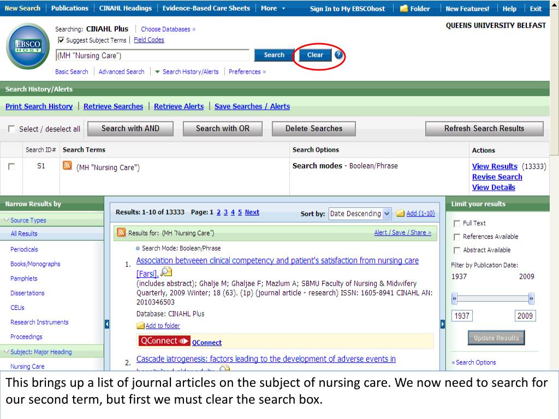The height and width of the screenshot is (419, 559).
Task: Click the RSS feed icon for search S1
Action: pyautogui.click(x=67, y=166)
